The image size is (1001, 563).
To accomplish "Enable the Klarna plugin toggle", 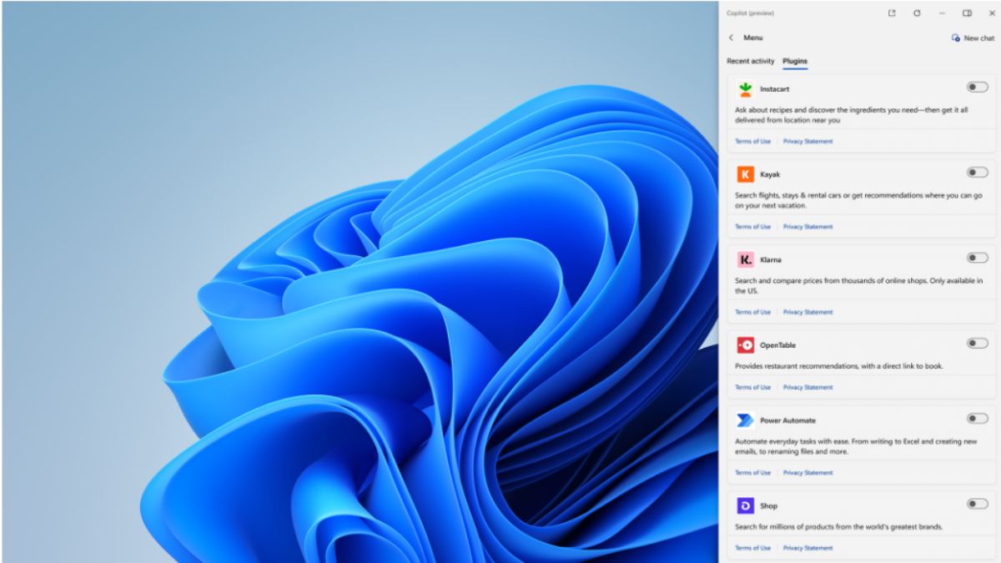I will click(x=977, y=258).
